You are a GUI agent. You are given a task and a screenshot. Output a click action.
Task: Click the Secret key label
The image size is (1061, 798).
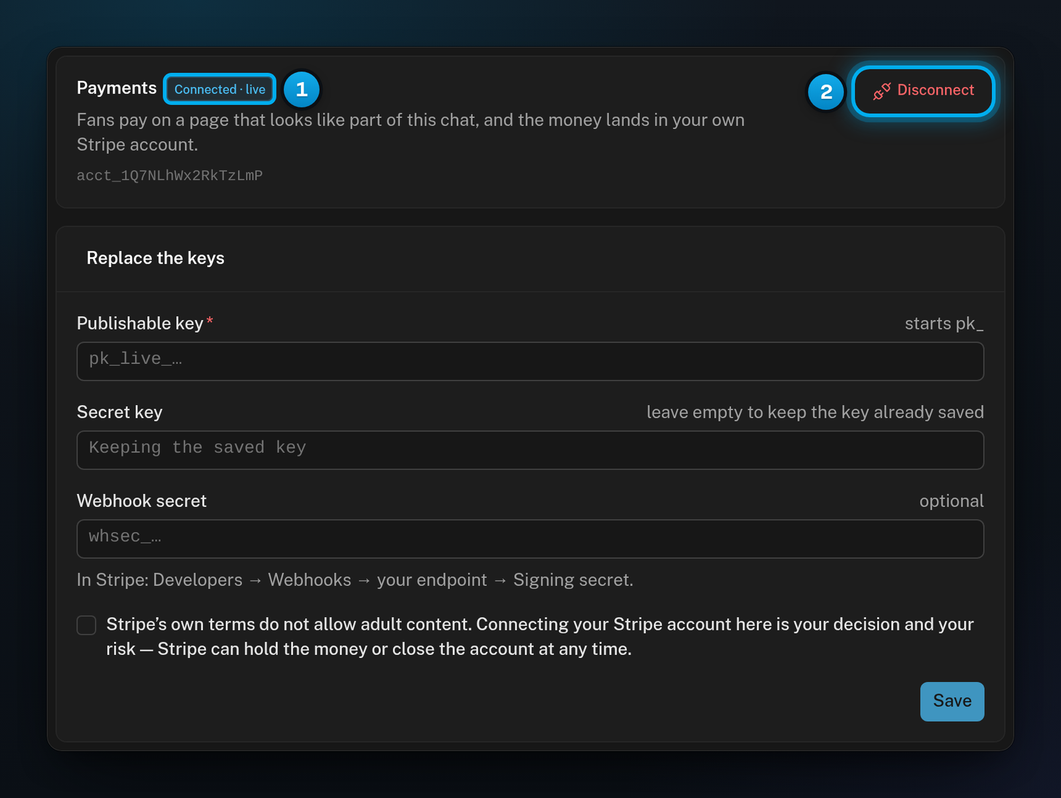(x=120, y=412)
